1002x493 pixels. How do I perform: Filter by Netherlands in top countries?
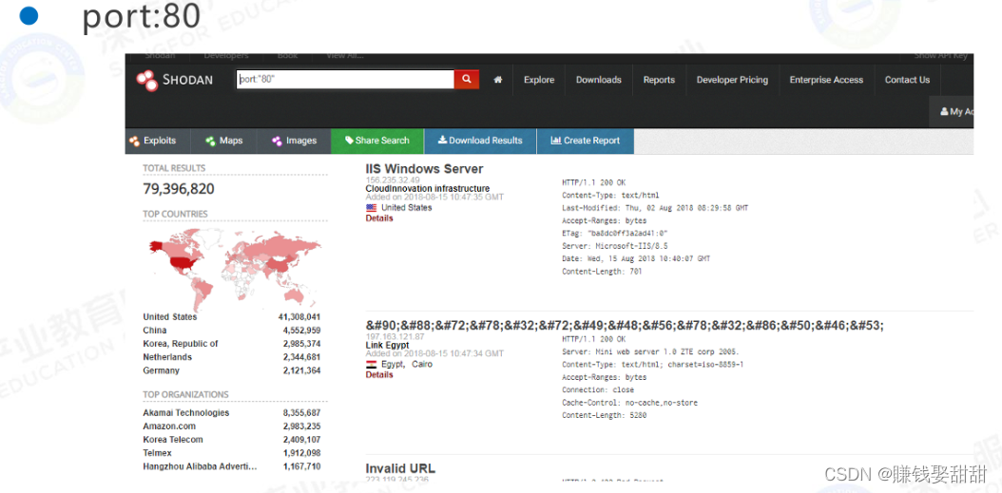click(167, 357)
